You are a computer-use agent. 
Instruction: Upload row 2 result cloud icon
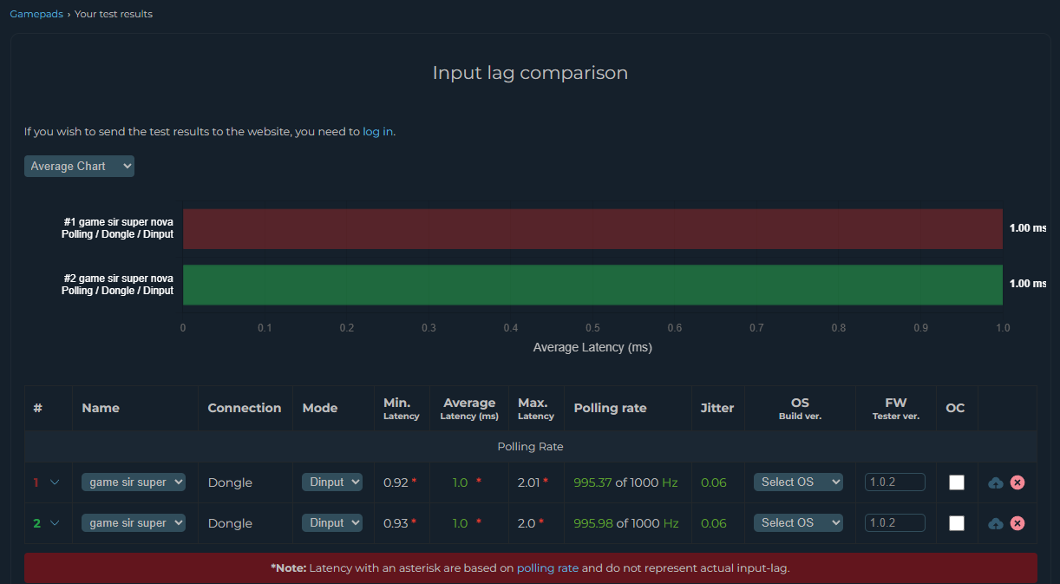pos(996,523)
